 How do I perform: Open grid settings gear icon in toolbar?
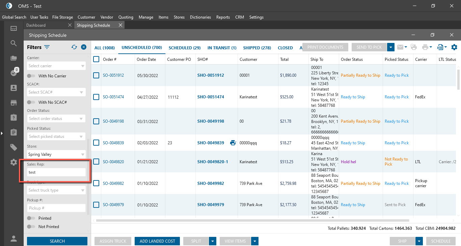point(454,47)
